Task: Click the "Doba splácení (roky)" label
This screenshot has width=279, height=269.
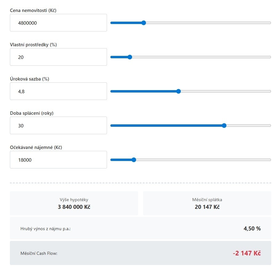Action: pos(32,113)
